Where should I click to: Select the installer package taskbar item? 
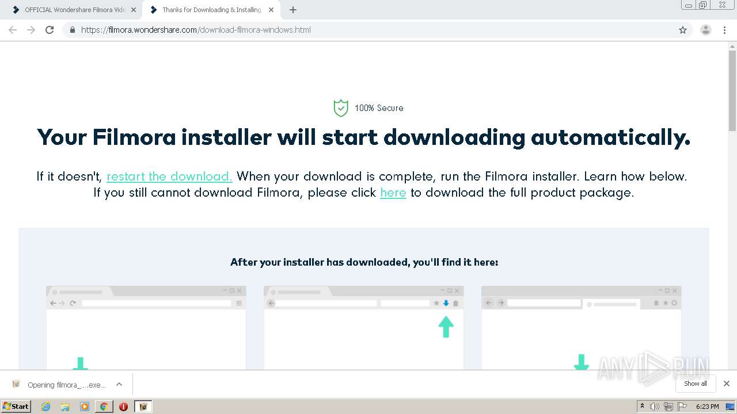143,407
